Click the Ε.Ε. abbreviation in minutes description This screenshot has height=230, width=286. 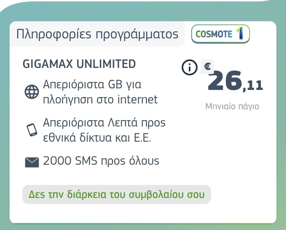click(x=142, y=138)
